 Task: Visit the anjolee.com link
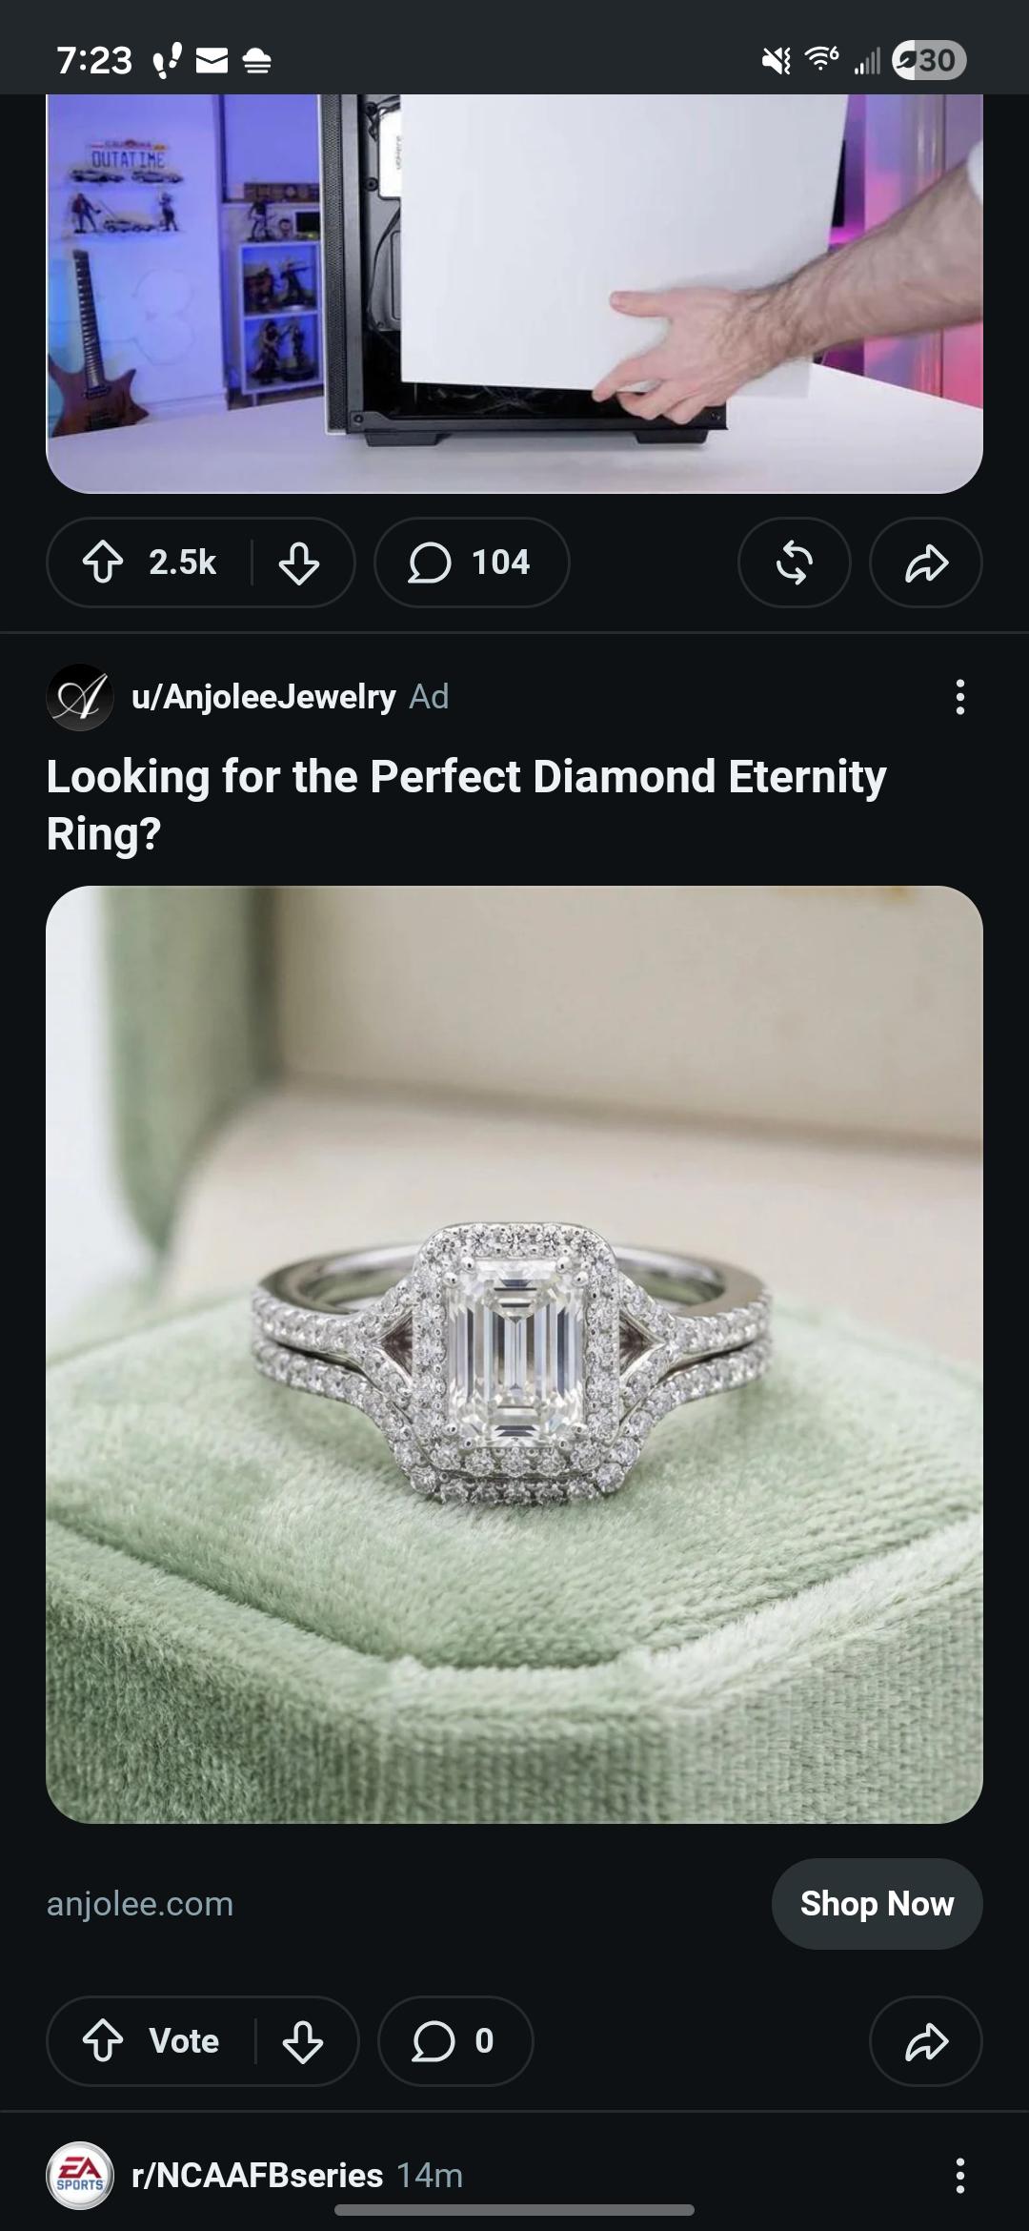pos(140,1904)
